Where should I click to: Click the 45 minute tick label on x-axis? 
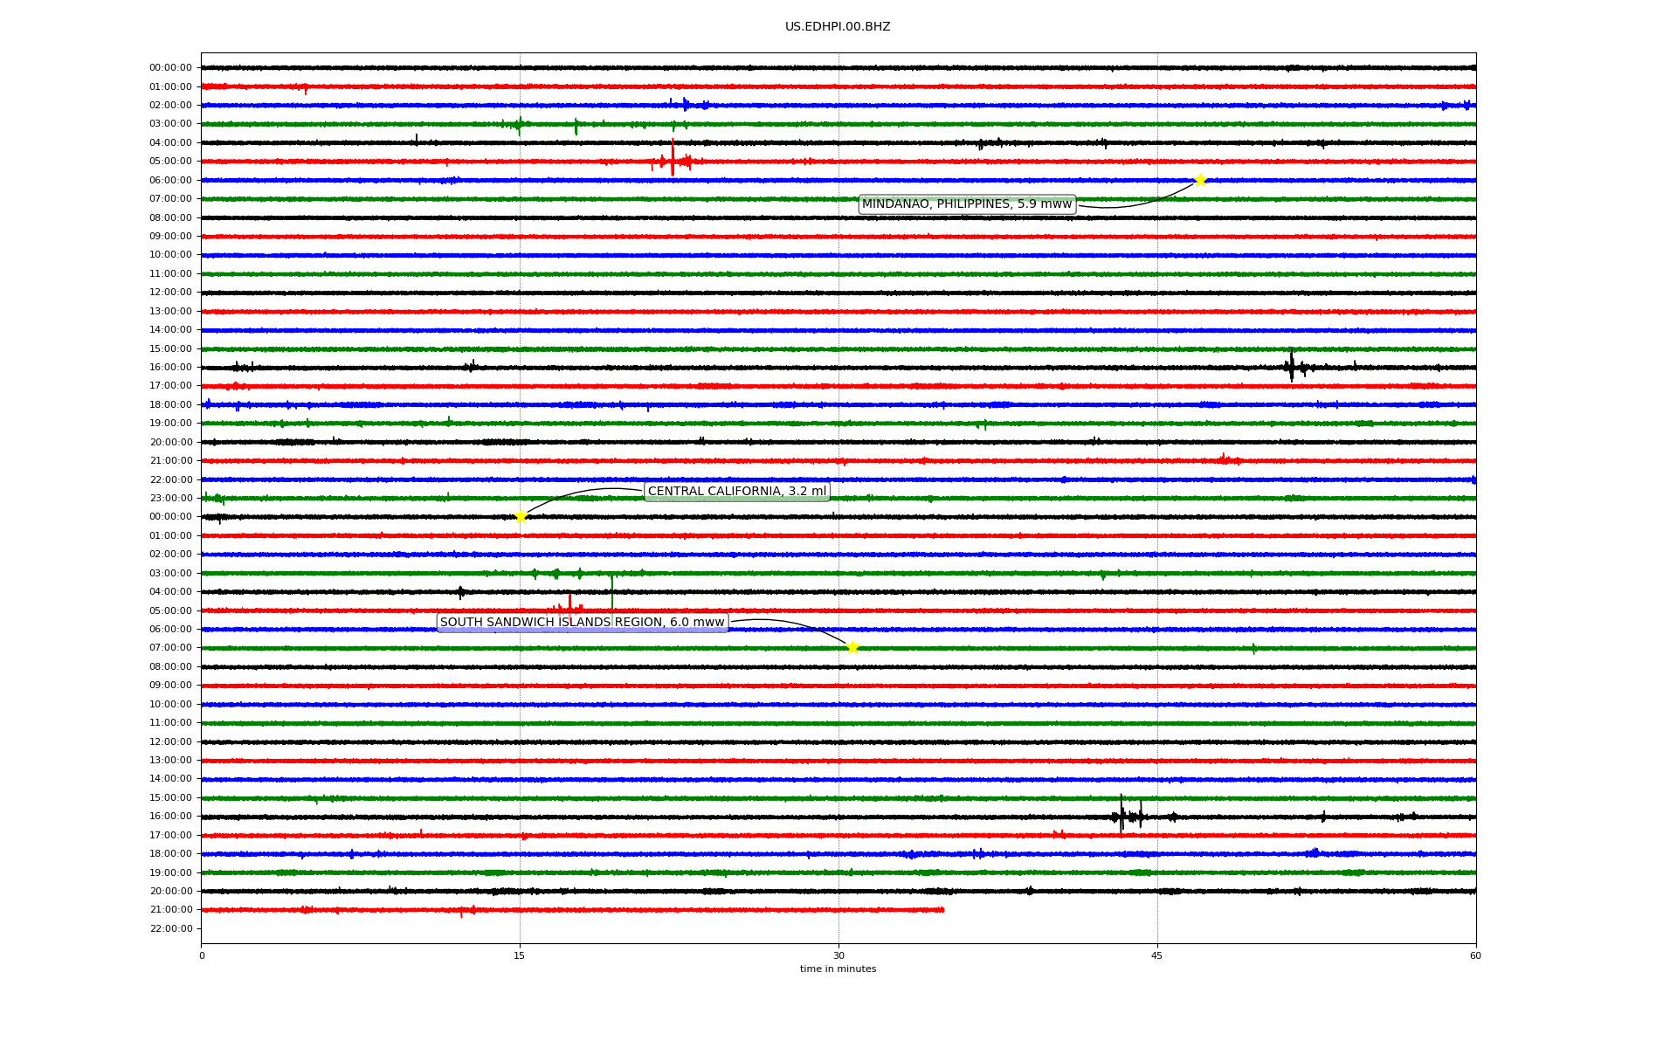1156,955
